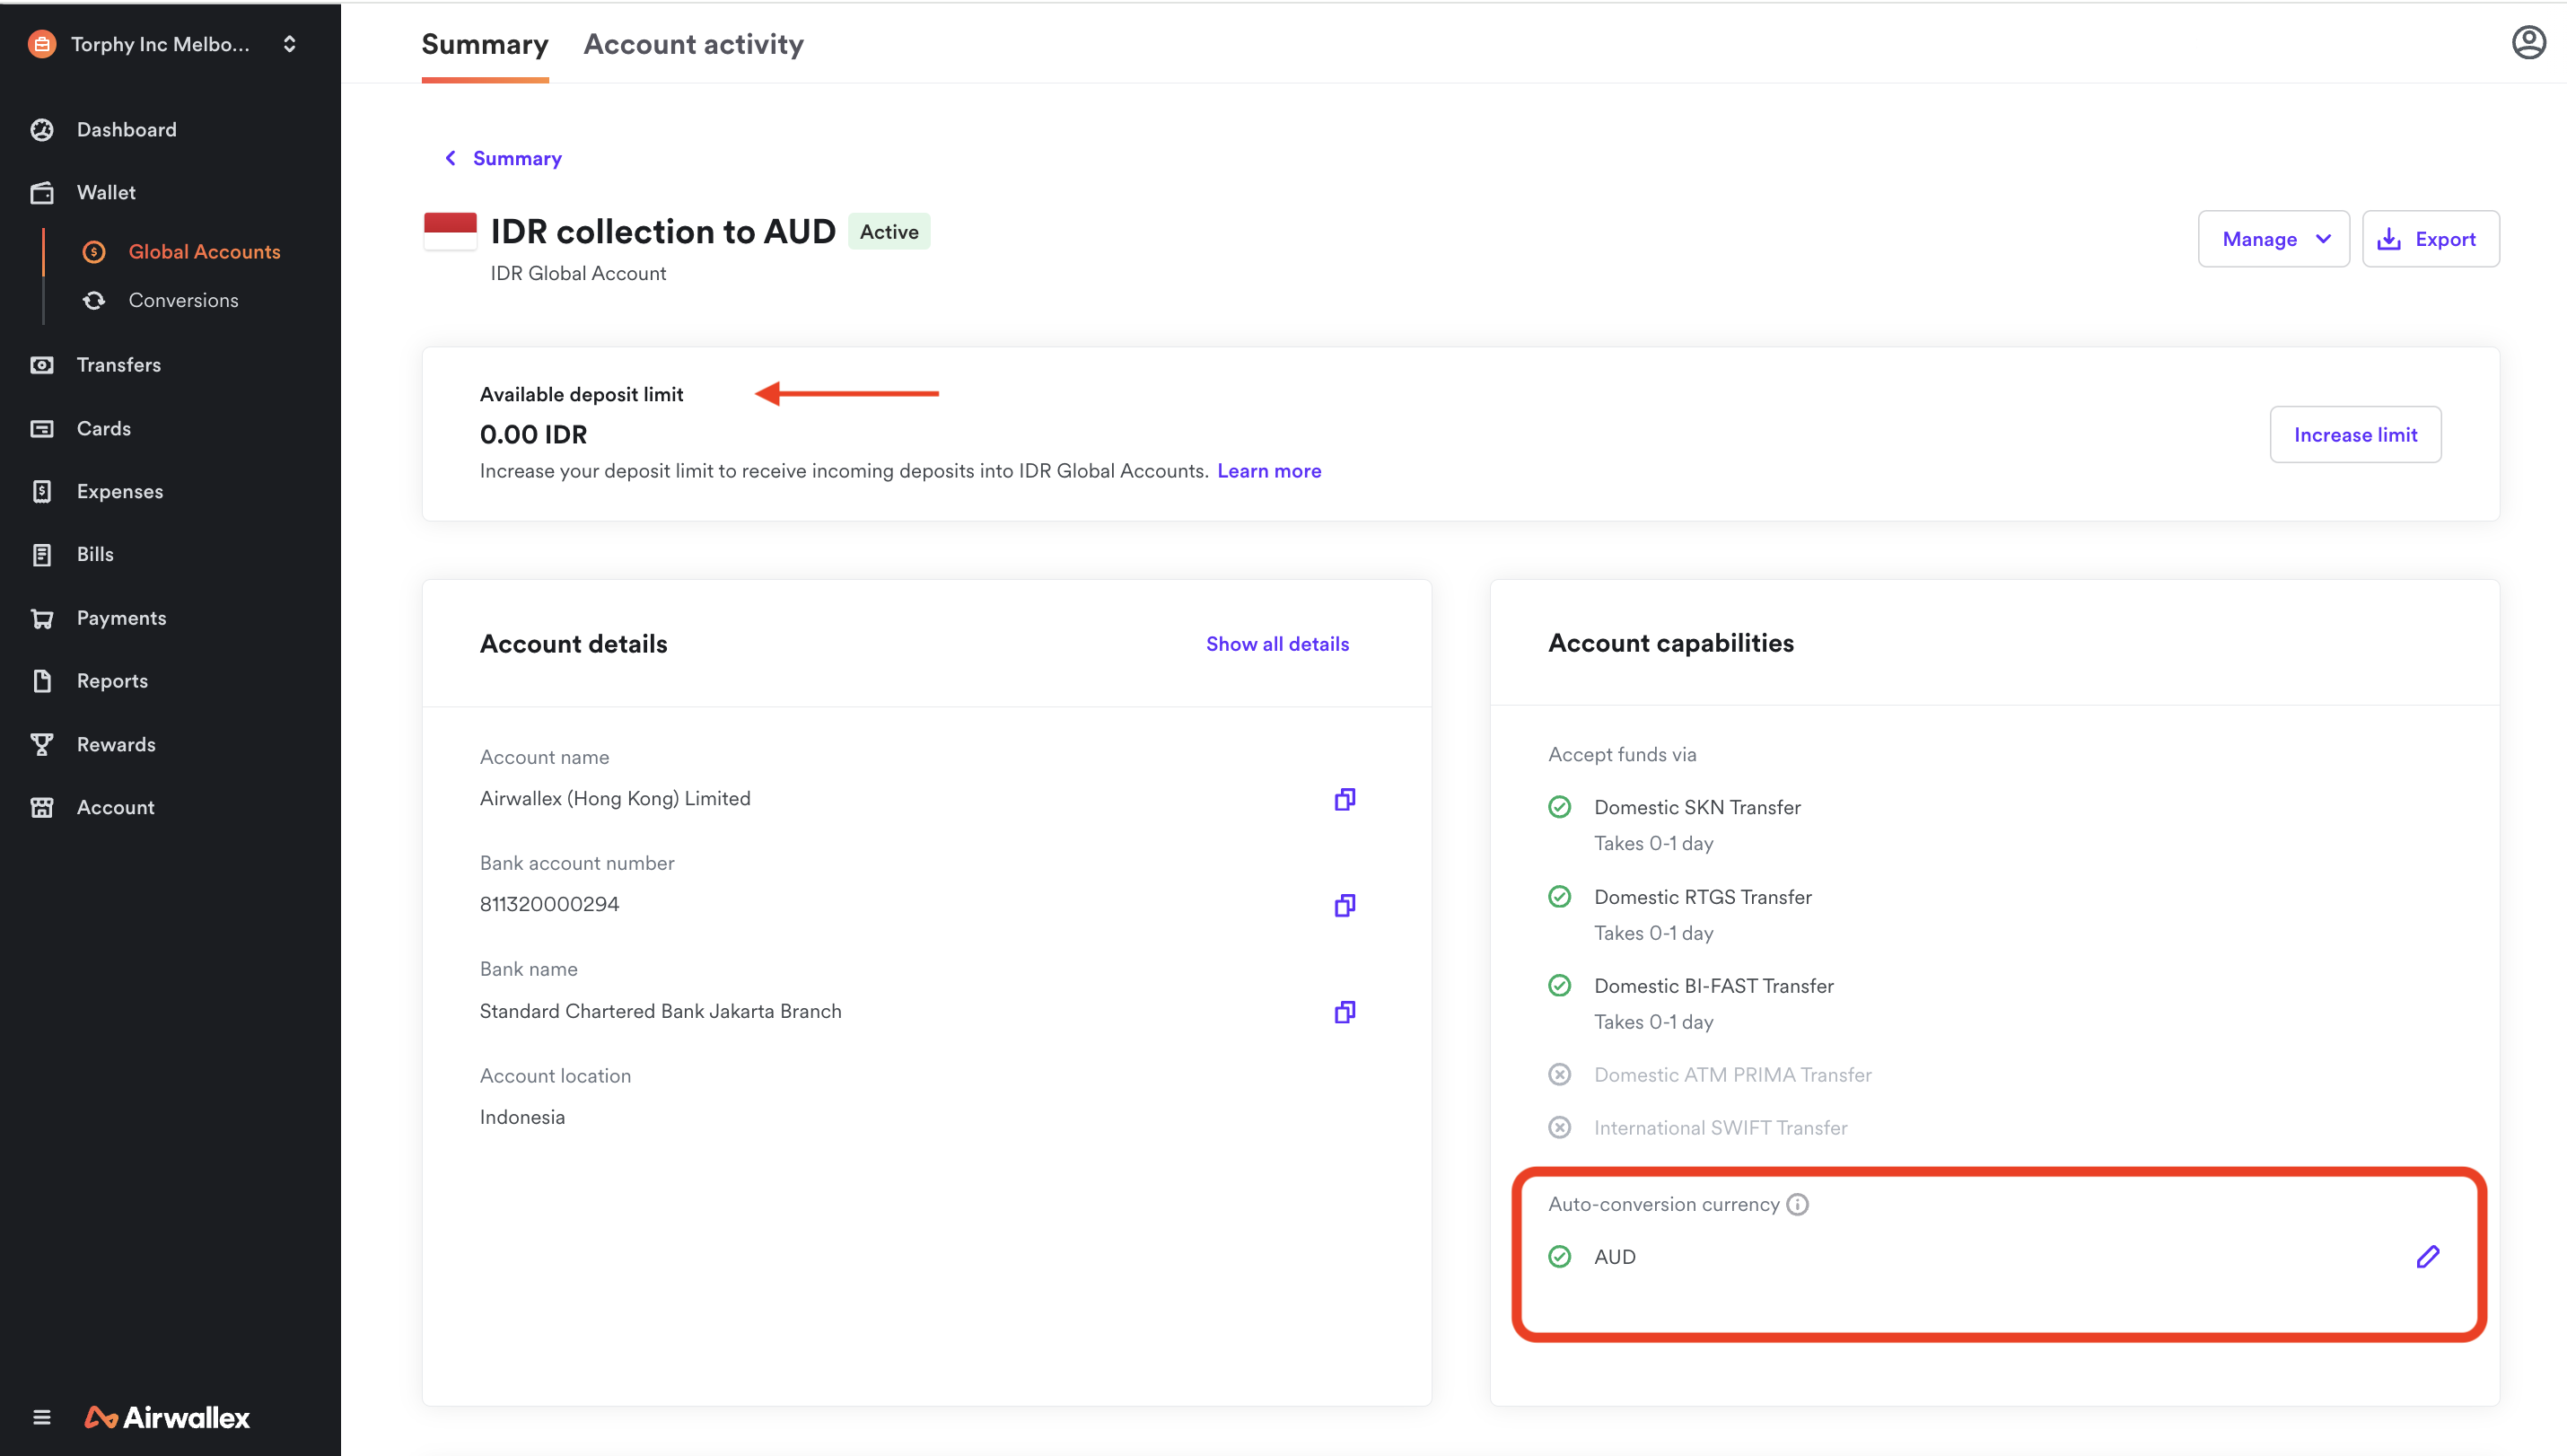Viewport: 2567px width, 1456px height.
Task: Copy the bank account number
Action: (x=1345, y=905)
